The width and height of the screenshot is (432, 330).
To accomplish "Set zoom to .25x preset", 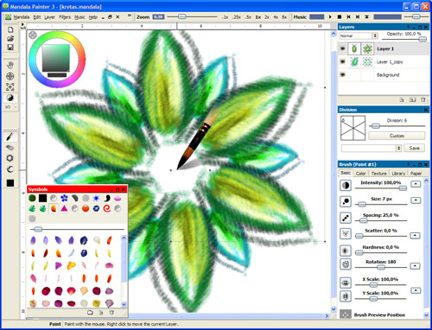I will pyautogui.click(x=237, y=17).
